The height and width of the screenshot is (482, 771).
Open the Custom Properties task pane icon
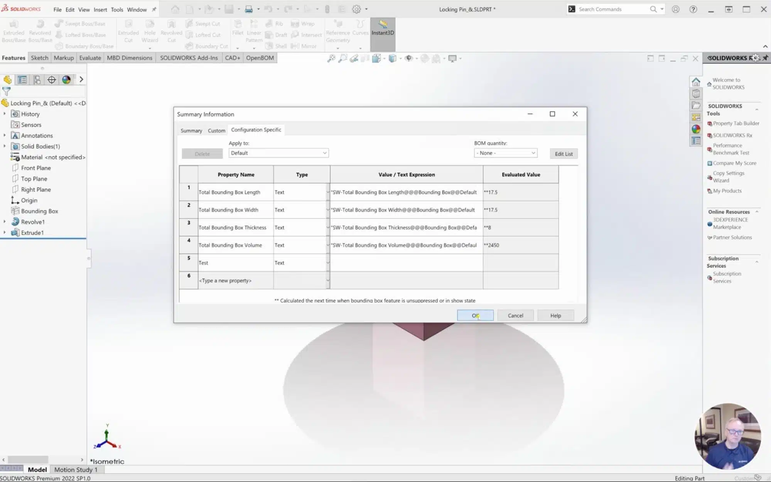click(x=696, y=141)
